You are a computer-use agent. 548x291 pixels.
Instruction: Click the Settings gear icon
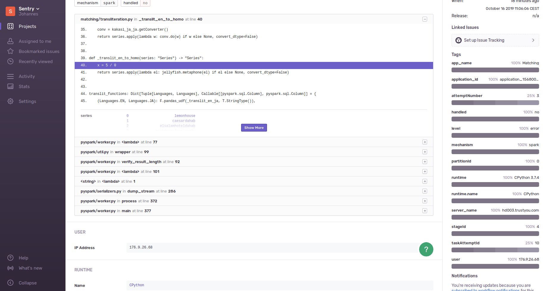click(10, 101)
